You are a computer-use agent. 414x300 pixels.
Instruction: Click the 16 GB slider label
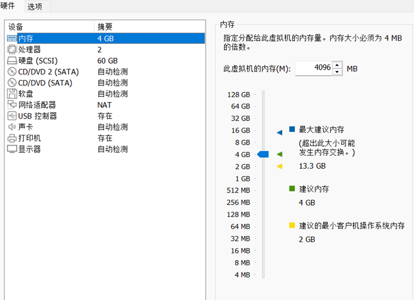point(241,130)
